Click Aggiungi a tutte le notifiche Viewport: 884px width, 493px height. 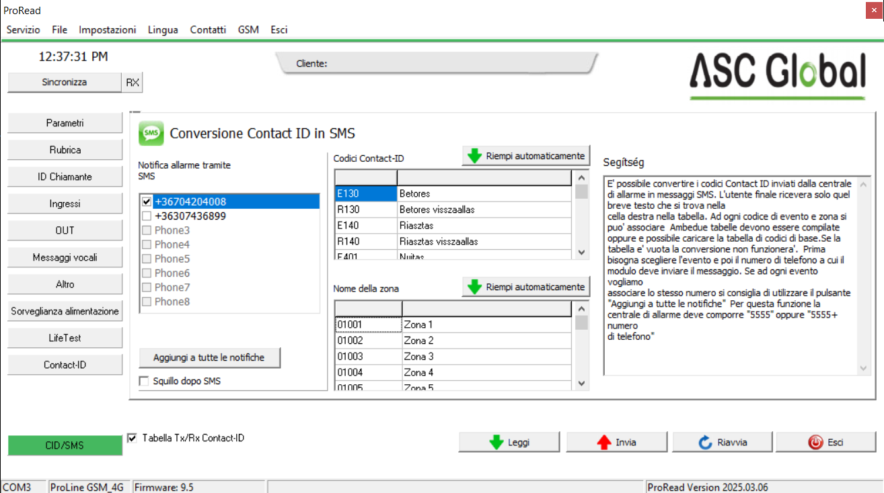click(x=209, y=357)
